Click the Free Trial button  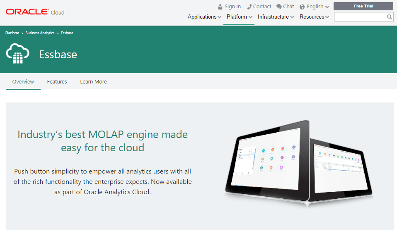pos(363,6)
